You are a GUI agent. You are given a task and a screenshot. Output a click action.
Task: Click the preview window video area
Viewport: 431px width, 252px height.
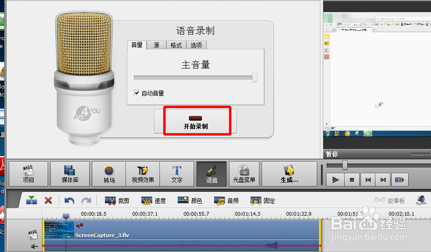[377, 75]
